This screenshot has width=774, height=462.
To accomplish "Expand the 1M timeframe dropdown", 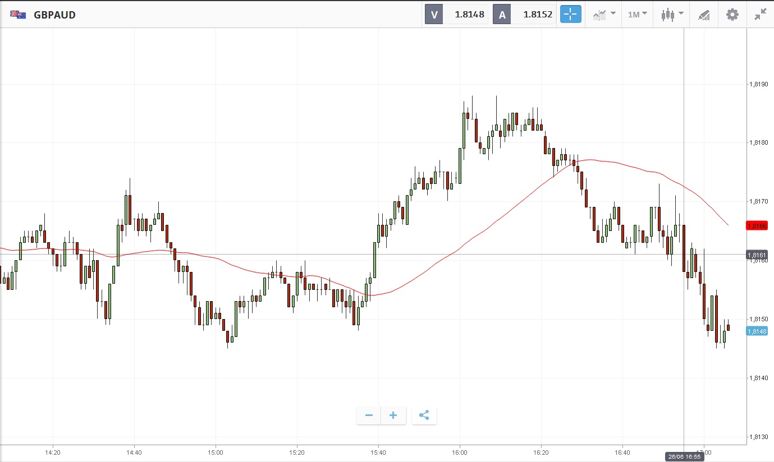I will (x=637, y=15).
